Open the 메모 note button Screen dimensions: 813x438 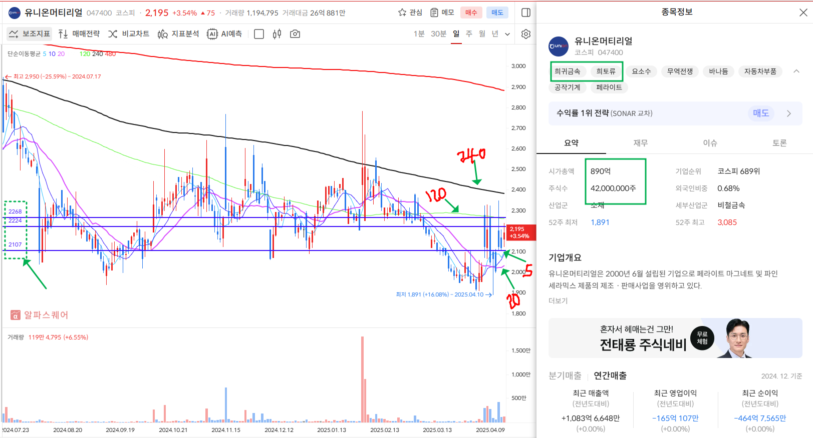442,12
